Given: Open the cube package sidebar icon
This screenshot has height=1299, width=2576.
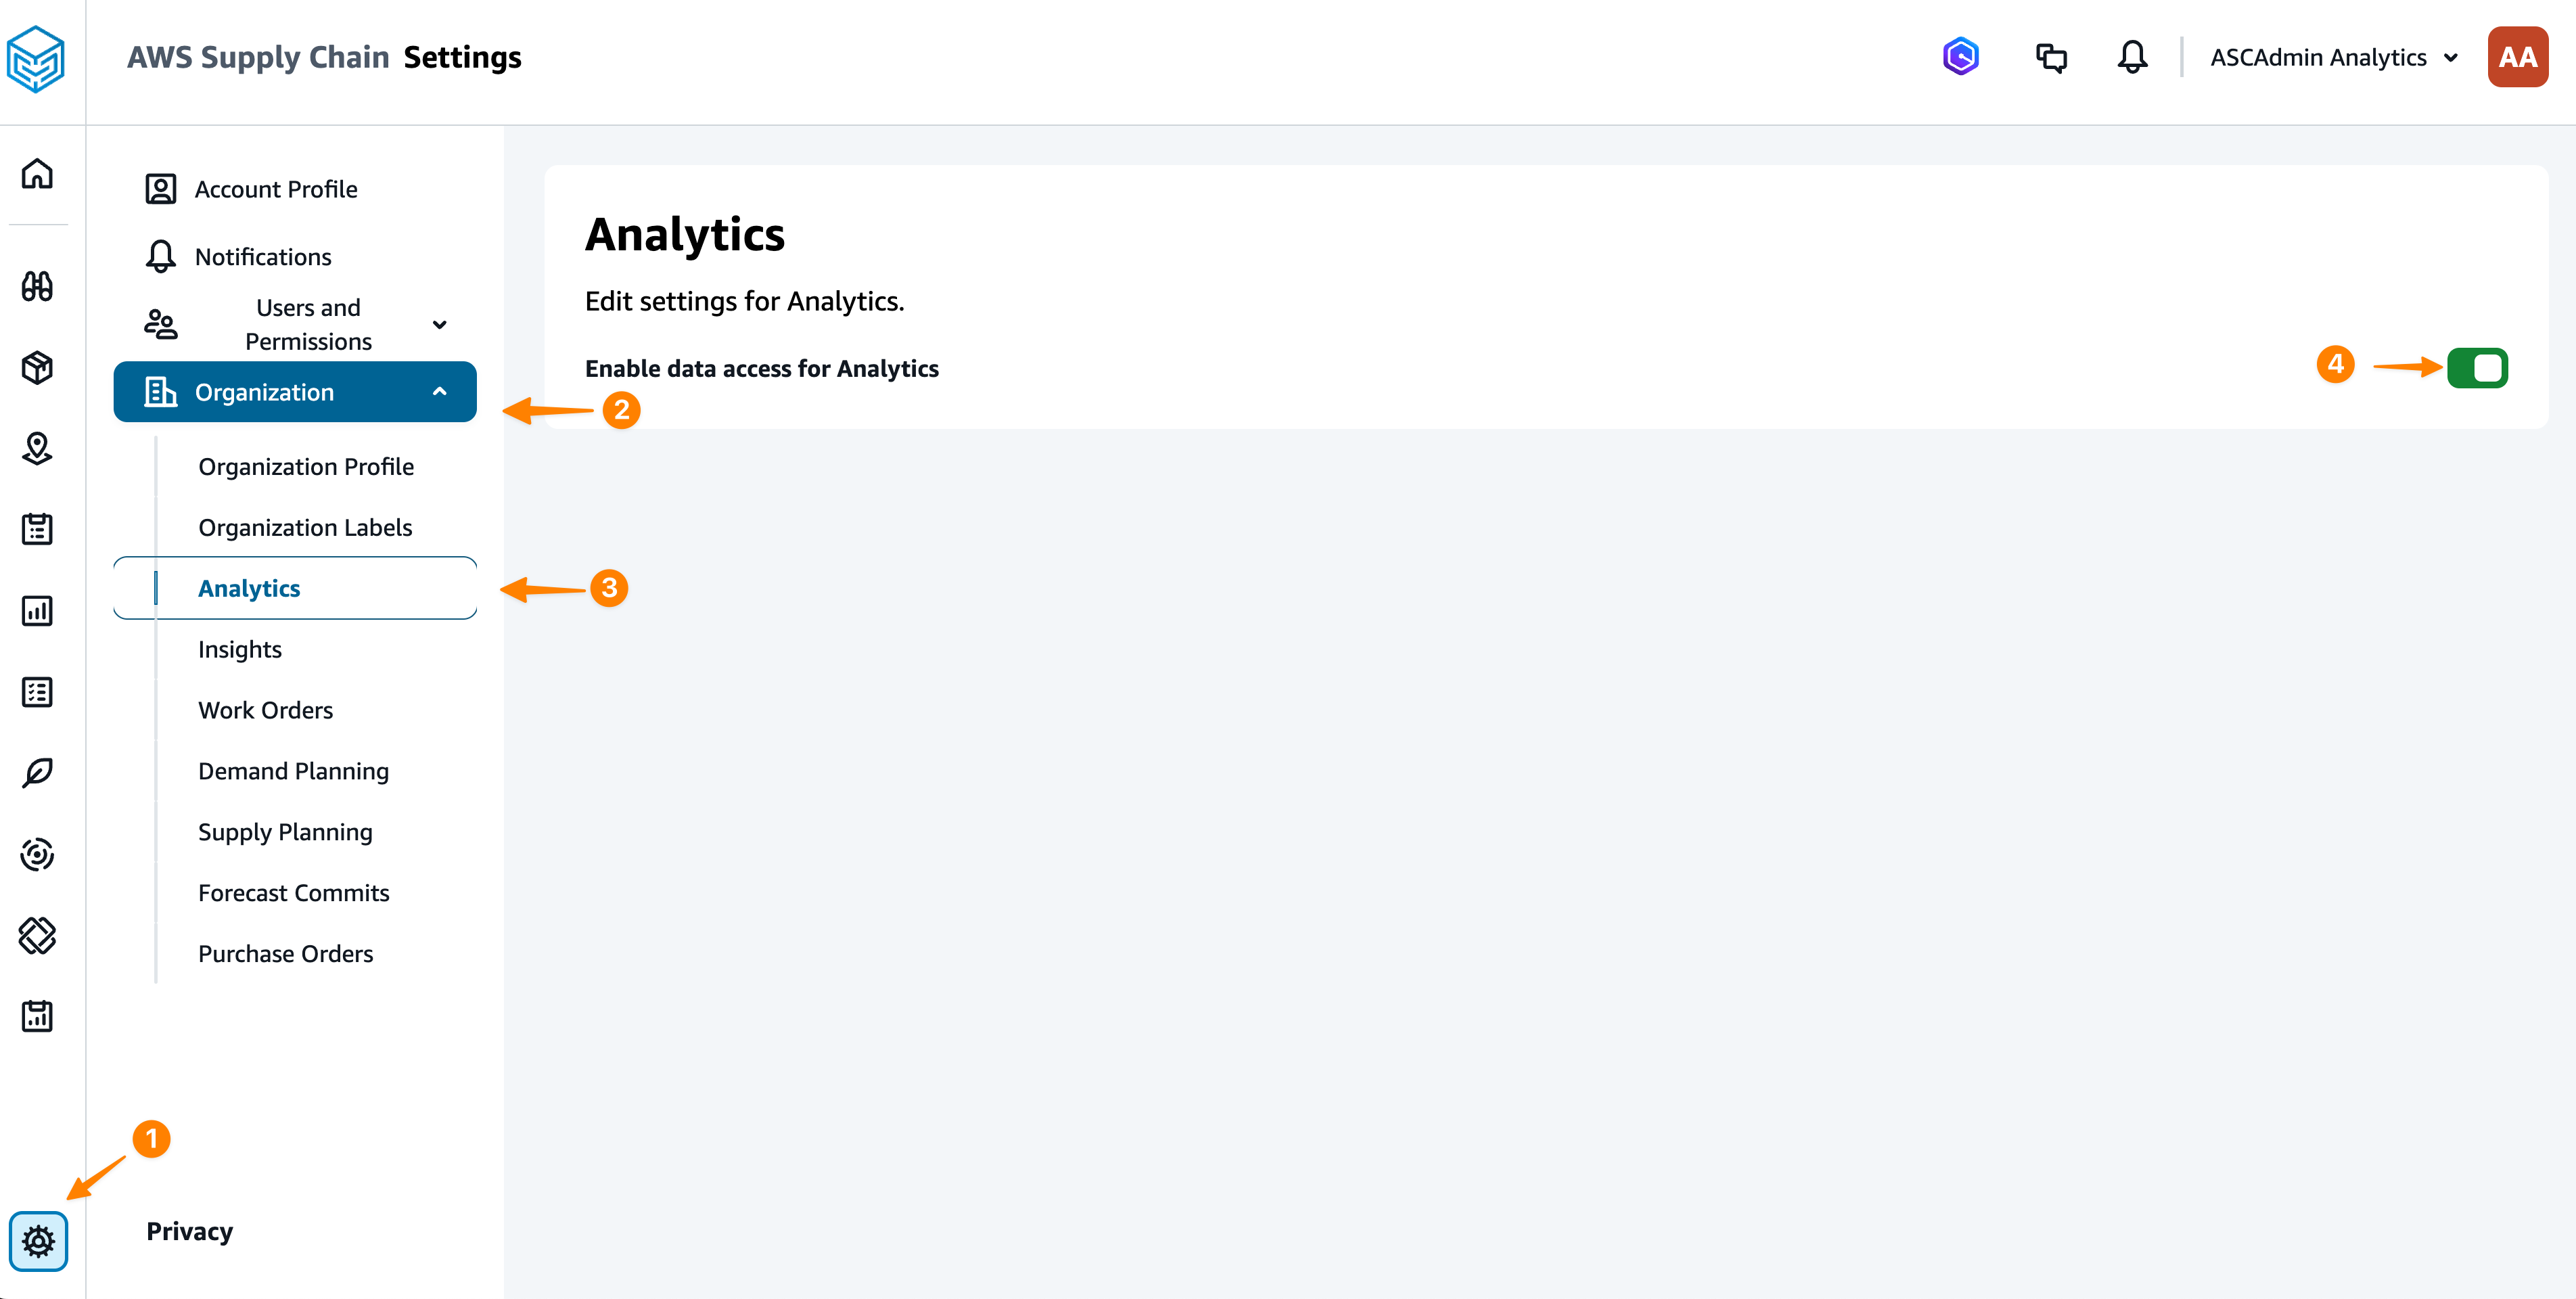Looking at the screenshot, I should (x=37, y=367).
